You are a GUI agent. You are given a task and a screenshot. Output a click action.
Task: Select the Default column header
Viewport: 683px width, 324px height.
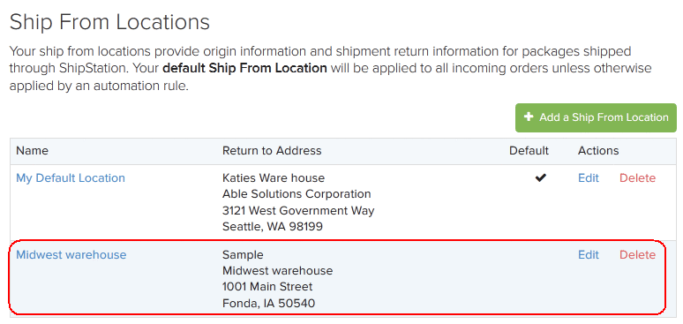(529, 151)
